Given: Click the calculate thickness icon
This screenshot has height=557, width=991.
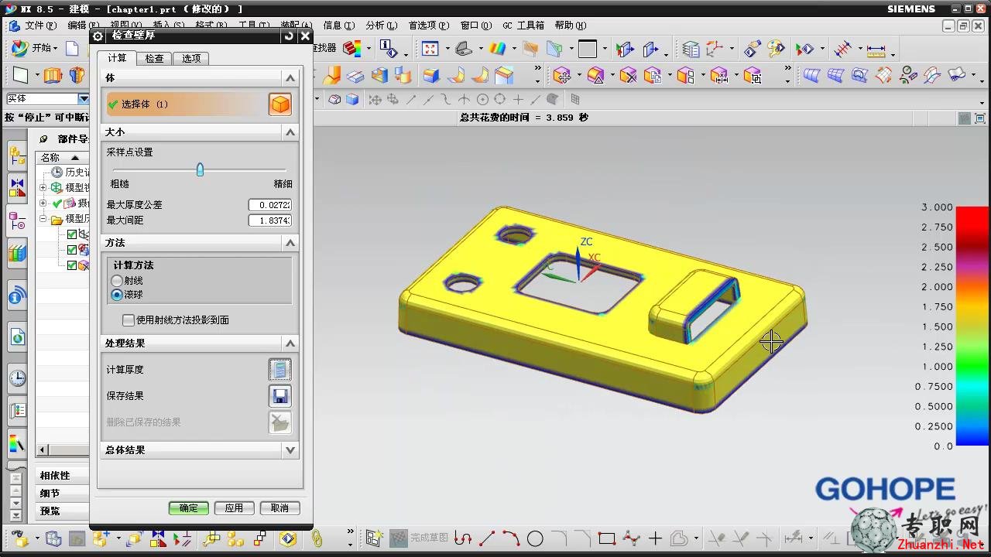Looking at the screenshot, I should click(279, 370).
